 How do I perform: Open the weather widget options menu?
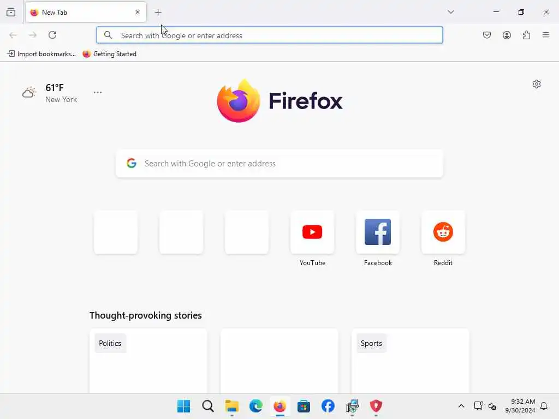tap(98, 92)
